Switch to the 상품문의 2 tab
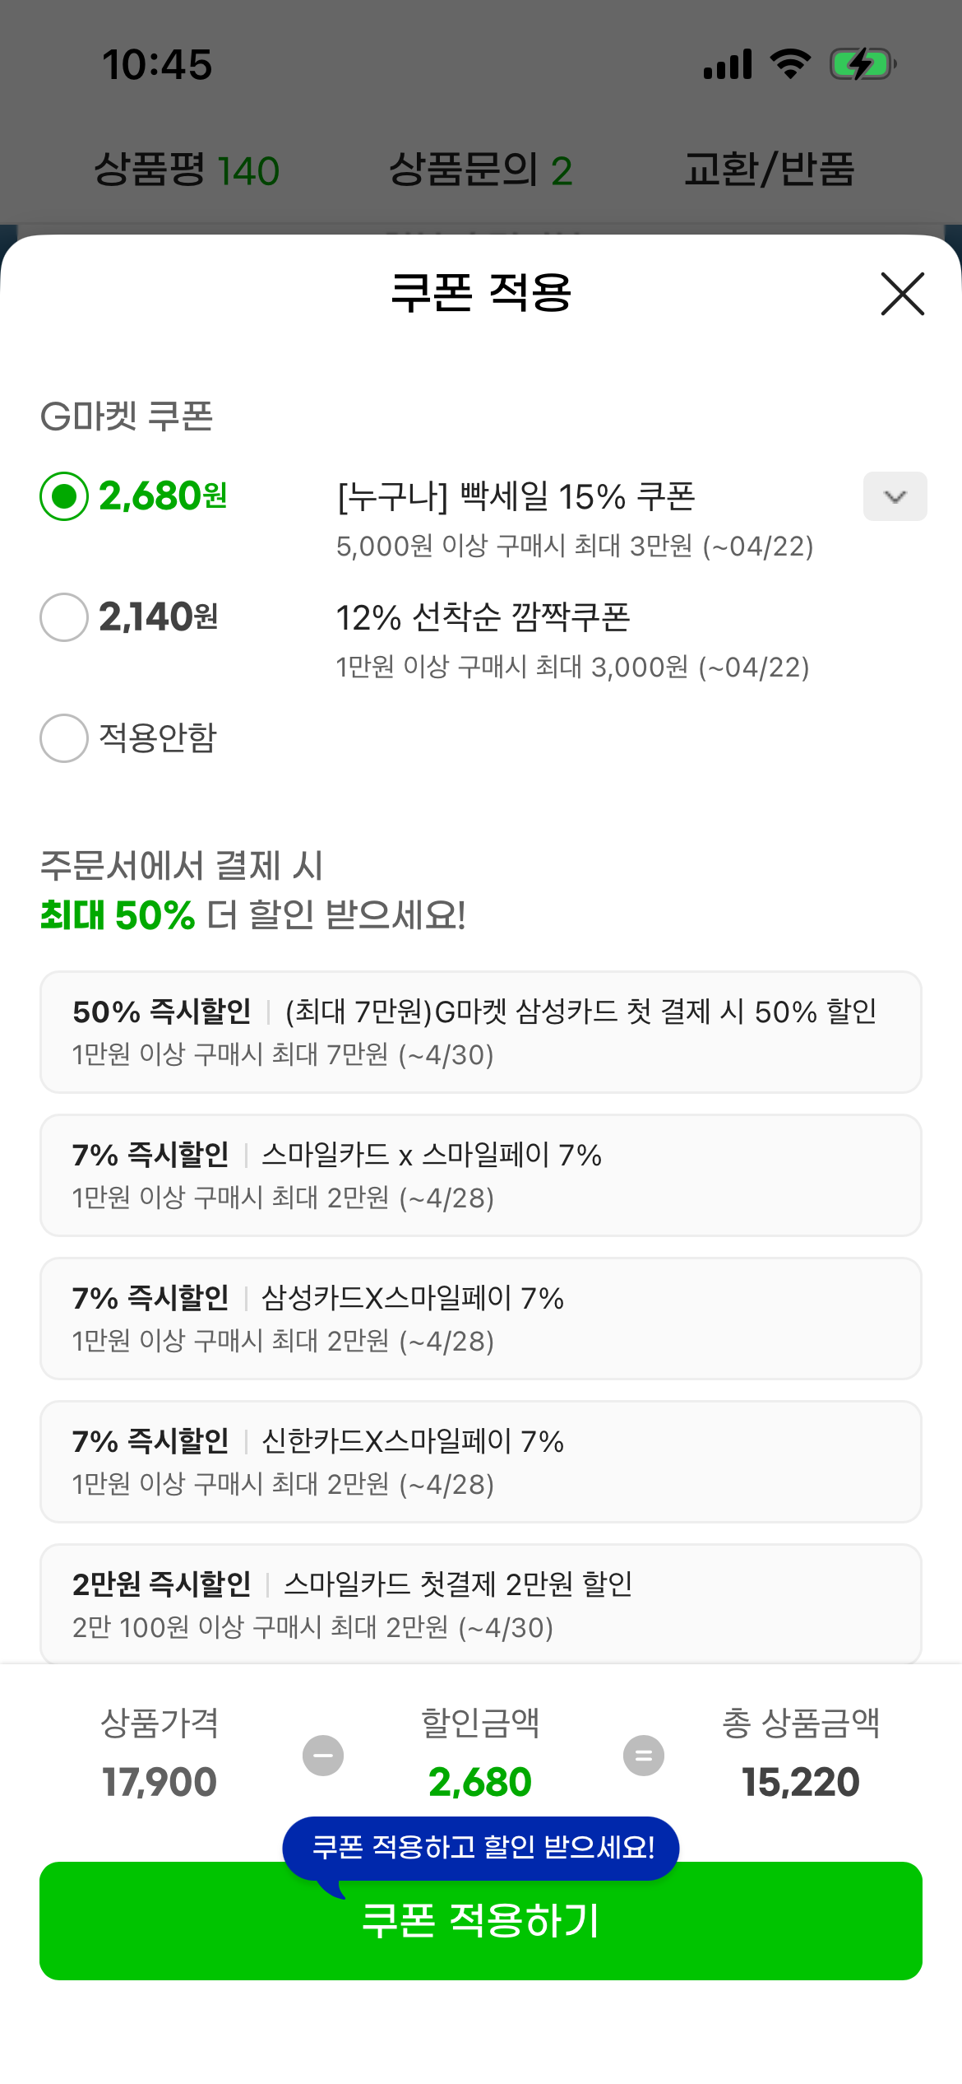 click(480, 170)
